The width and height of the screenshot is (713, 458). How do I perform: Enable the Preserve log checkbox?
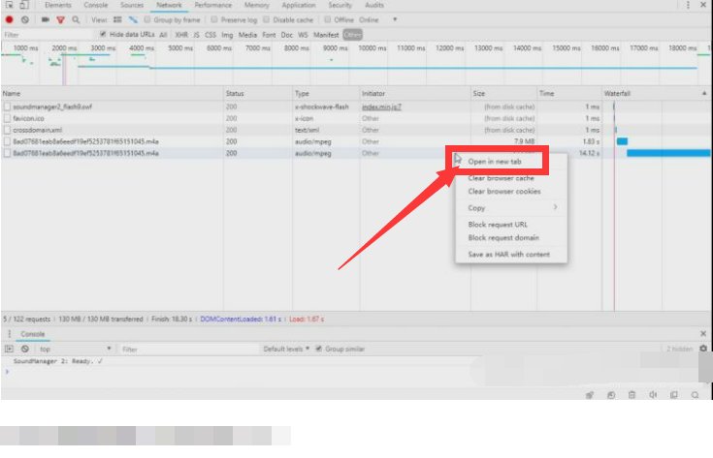215,19
